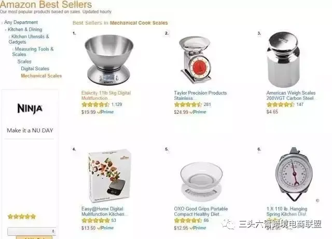Viewport: 332px width, 239px height.
Task: Open Measuring Tools & Scales category
Action: (33, 51)
